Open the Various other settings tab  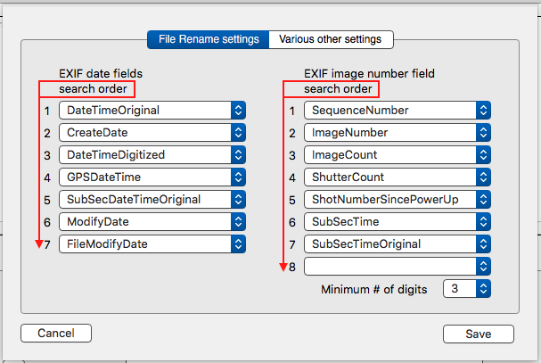point(330,39)
